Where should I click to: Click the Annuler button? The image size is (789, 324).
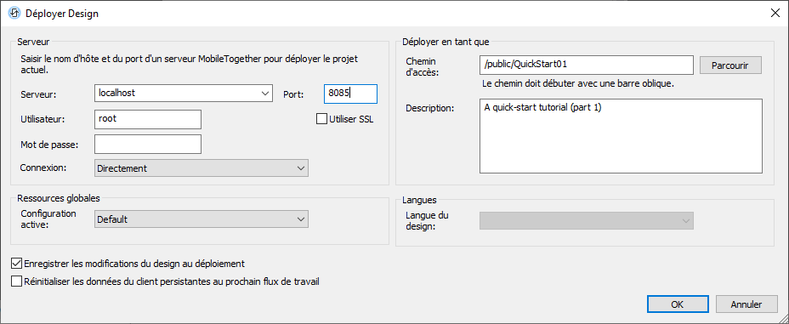tap(746, 304)
